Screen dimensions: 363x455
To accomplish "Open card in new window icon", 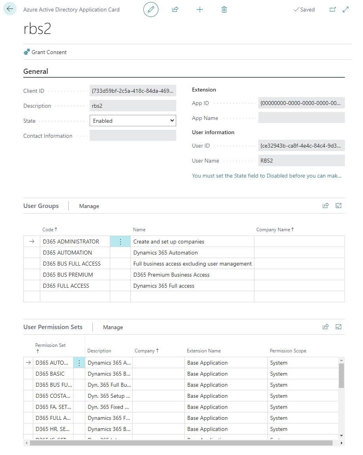I will pos(333,9).
